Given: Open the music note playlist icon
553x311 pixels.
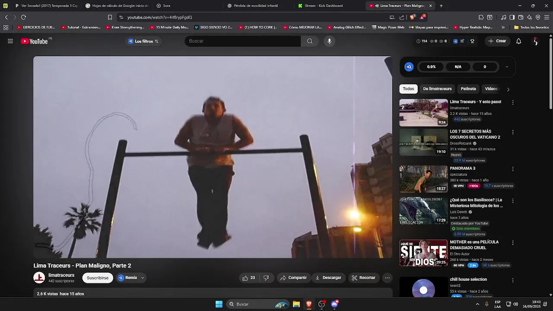Looking at the screenshot, I should 503,17.
